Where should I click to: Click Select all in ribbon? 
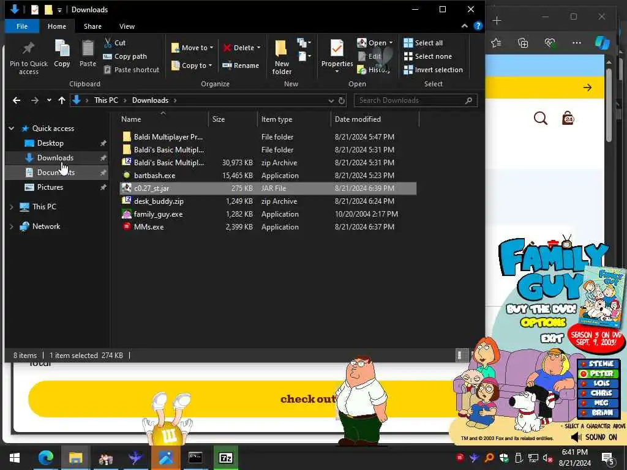(423, 43)
